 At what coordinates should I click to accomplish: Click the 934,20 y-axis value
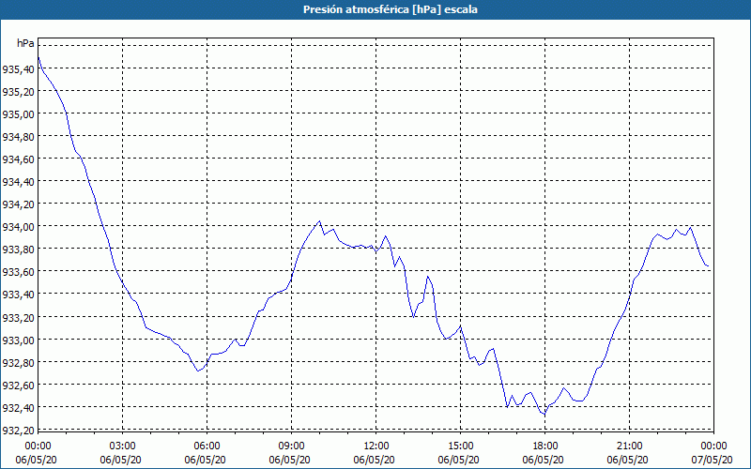(x=18, y=204)
